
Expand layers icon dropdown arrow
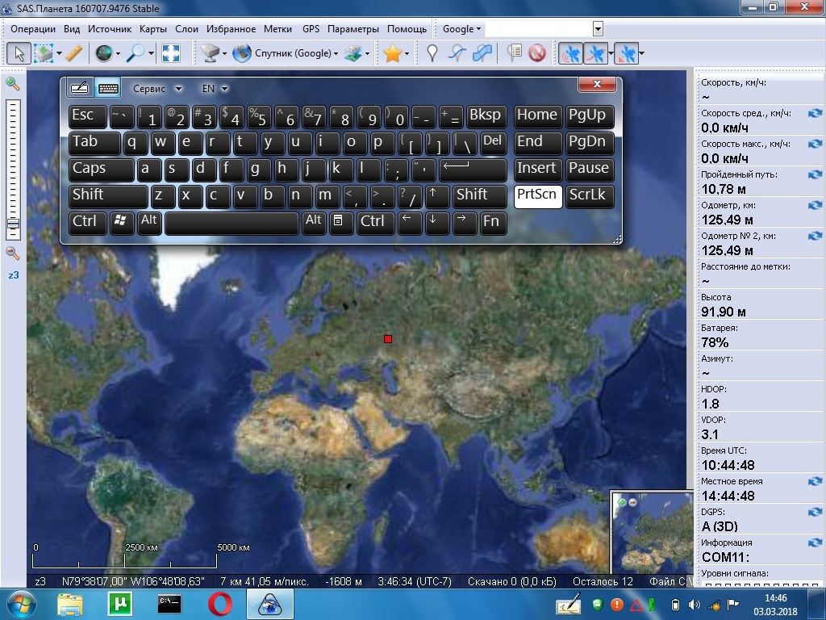click(367, 53)
